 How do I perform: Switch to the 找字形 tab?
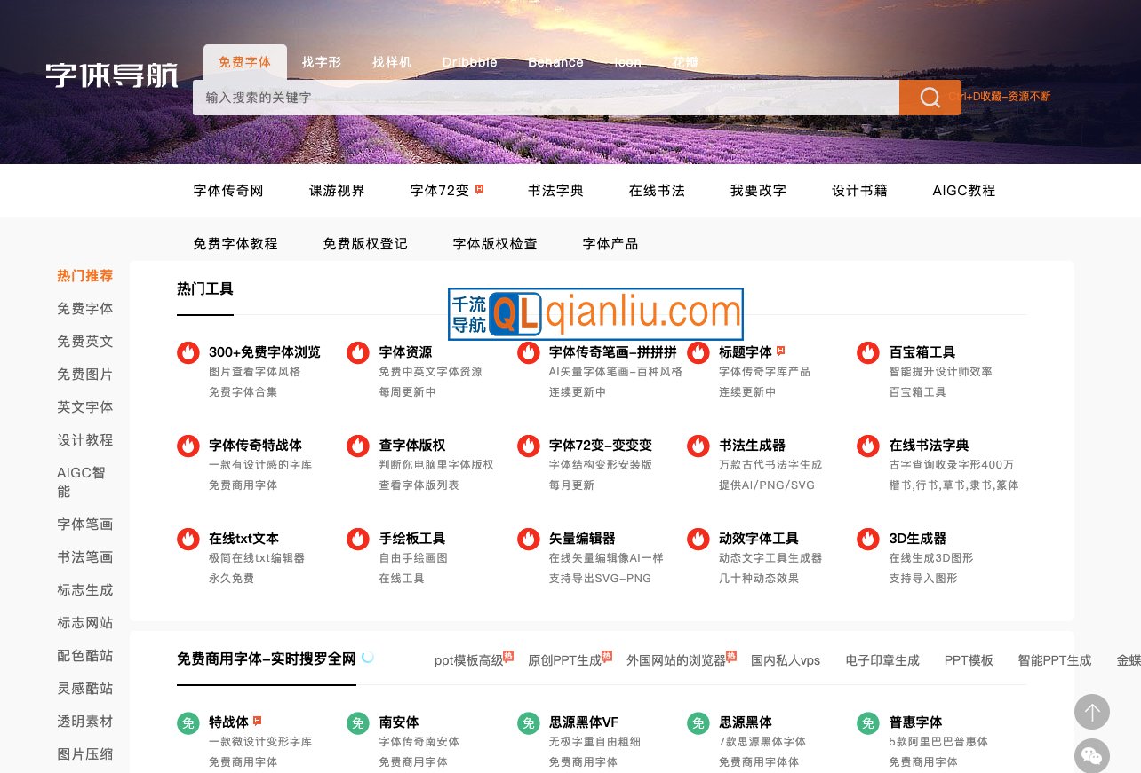pyautogui.click(x=321, y=62)
